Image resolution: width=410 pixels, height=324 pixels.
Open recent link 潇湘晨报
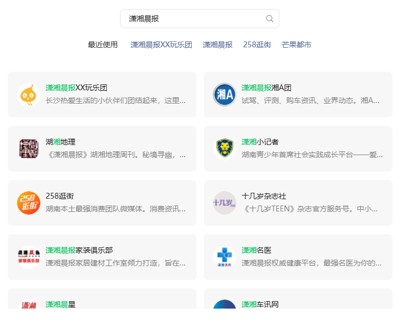point(218,45)
